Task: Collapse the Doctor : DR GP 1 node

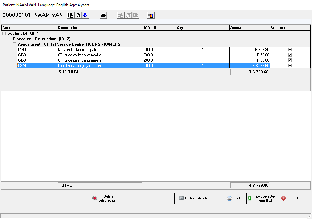Action: pyautogui.click(x=4, y=33)
